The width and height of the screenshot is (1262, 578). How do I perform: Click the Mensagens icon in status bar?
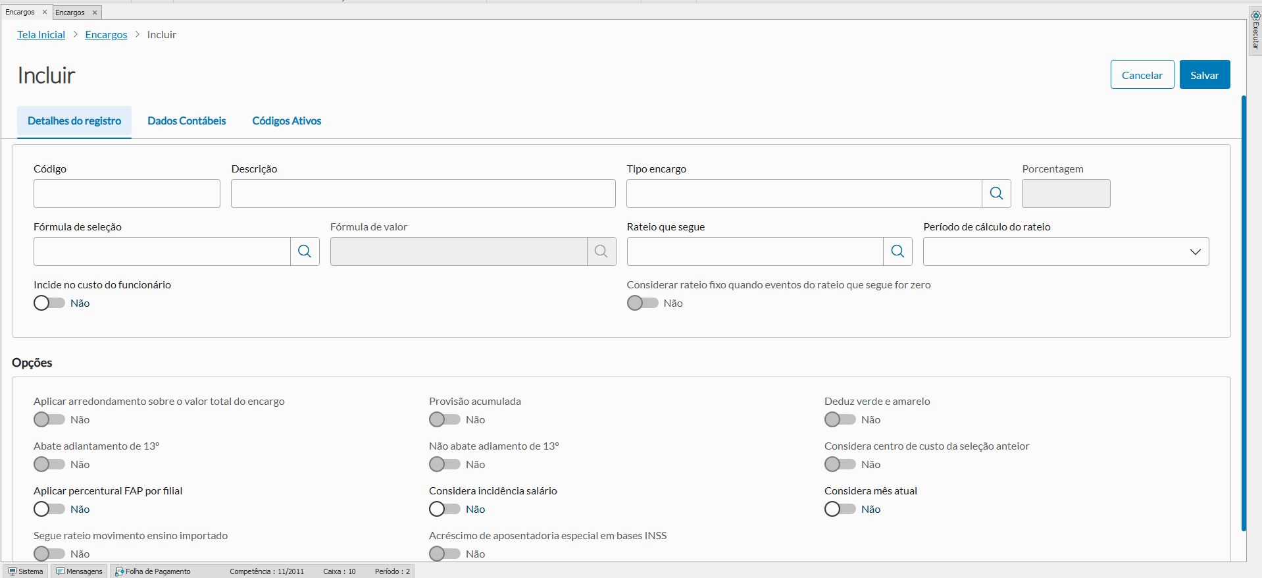pyautogui.click(x=61, y=571)
